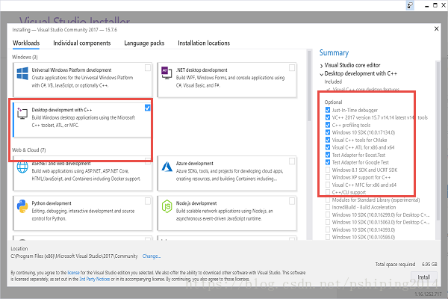
Task: Click the Optional label in Summary
Action: [333, 102]
